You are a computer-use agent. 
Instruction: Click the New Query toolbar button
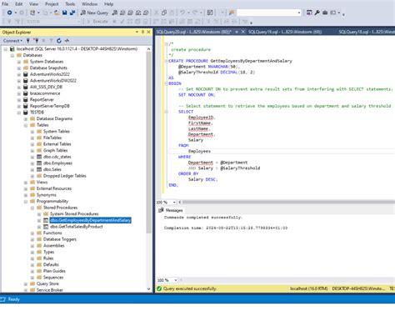[x=94, y=13]
